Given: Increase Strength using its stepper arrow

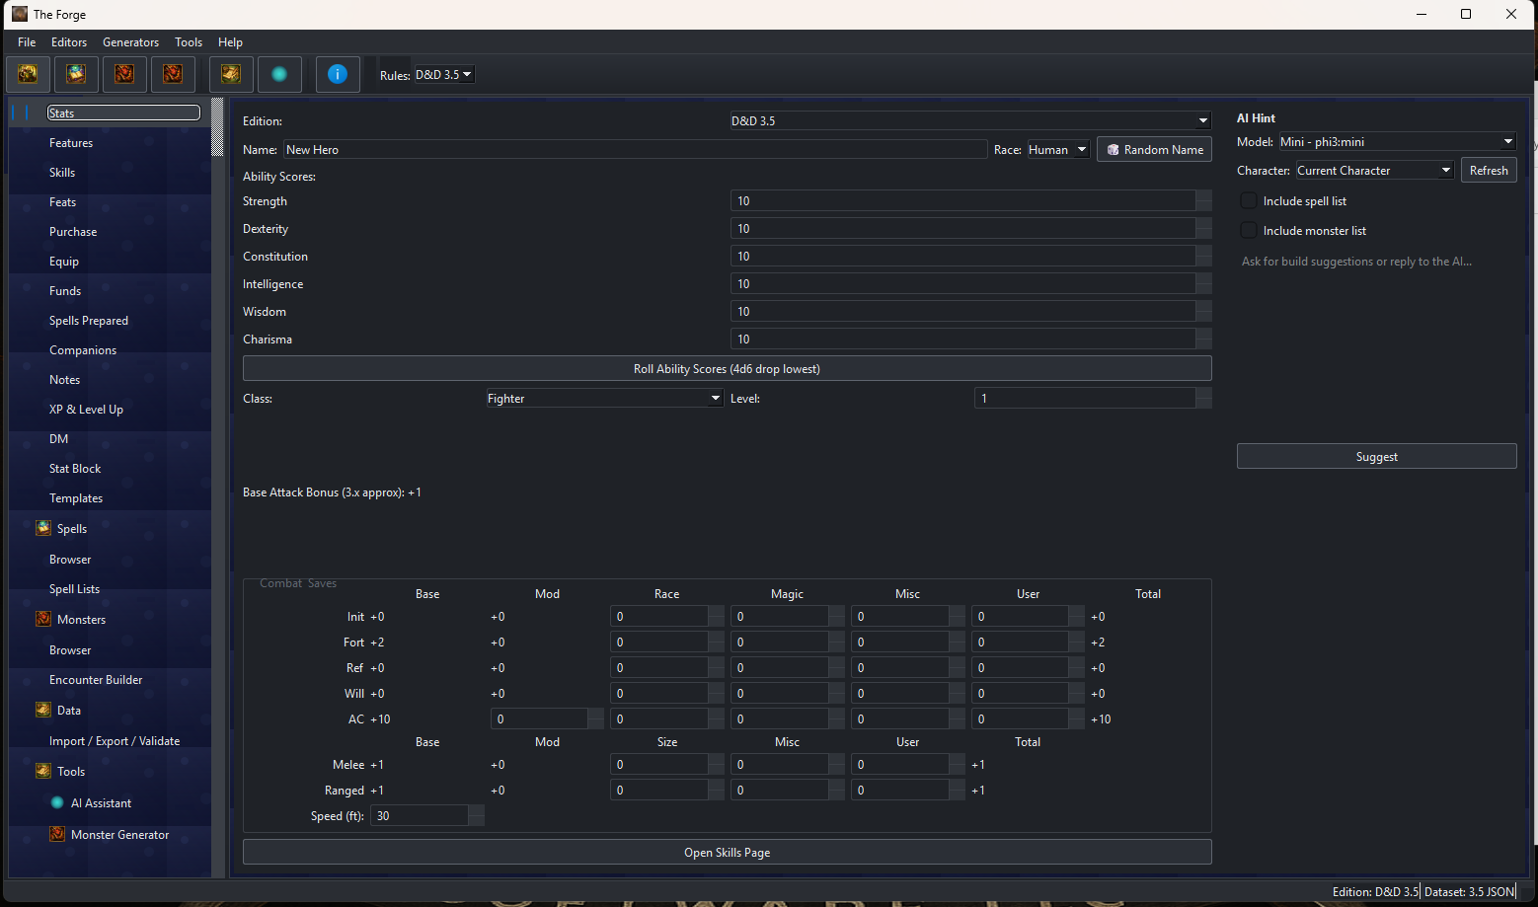Looking at the screenshot, I should 1205,196.
